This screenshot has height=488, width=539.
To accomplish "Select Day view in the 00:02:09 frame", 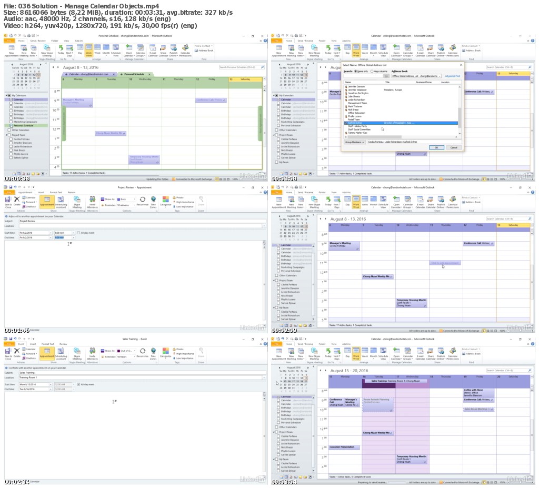I will pos(347,202).
